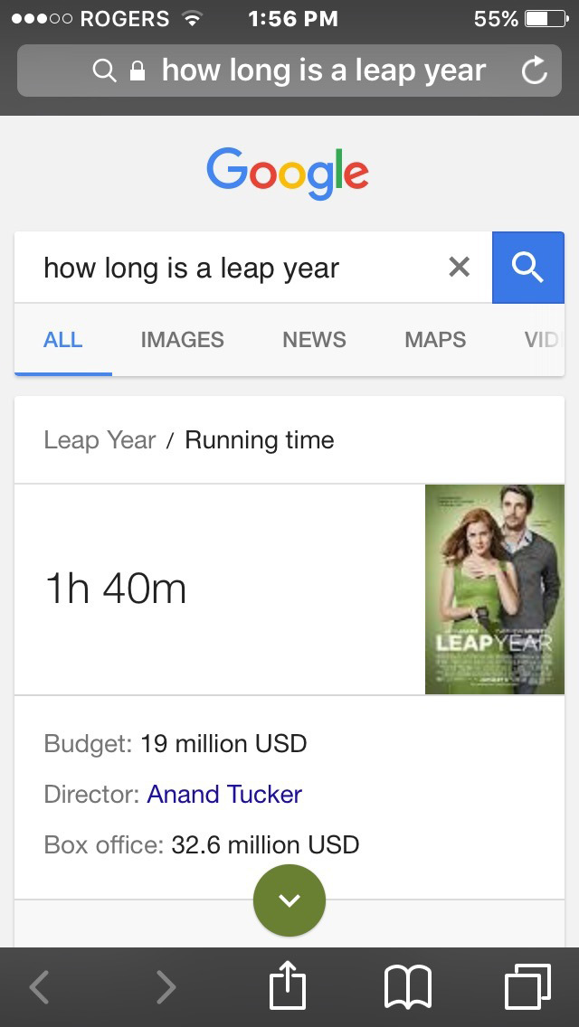The height and width of the screenshot is (1027, 579).
Task: Open the Anand Tucker director link
Action: [x=224, y=794]
